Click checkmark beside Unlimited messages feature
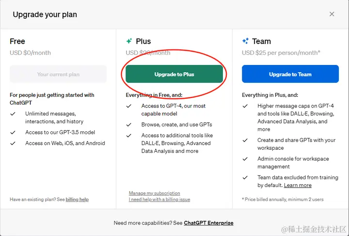 pyautogui.click(x=13, y=113)
